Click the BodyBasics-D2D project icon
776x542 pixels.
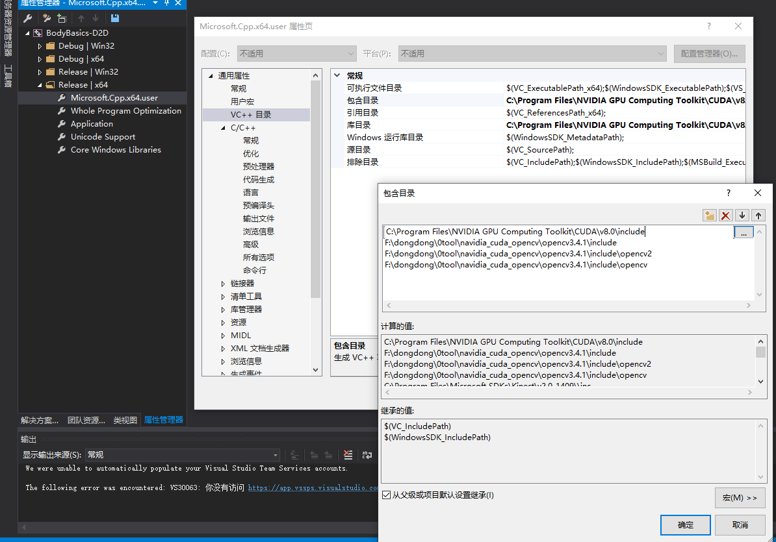coord(38,33)
